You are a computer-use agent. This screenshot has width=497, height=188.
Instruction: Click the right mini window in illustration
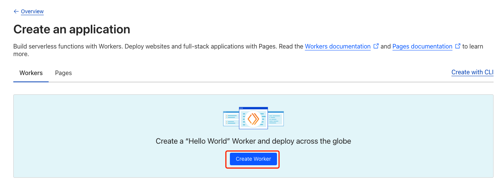[276, 119]
